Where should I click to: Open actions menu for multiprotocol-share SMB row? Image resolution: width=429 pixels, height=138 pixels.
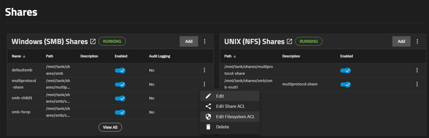point(204,84)
